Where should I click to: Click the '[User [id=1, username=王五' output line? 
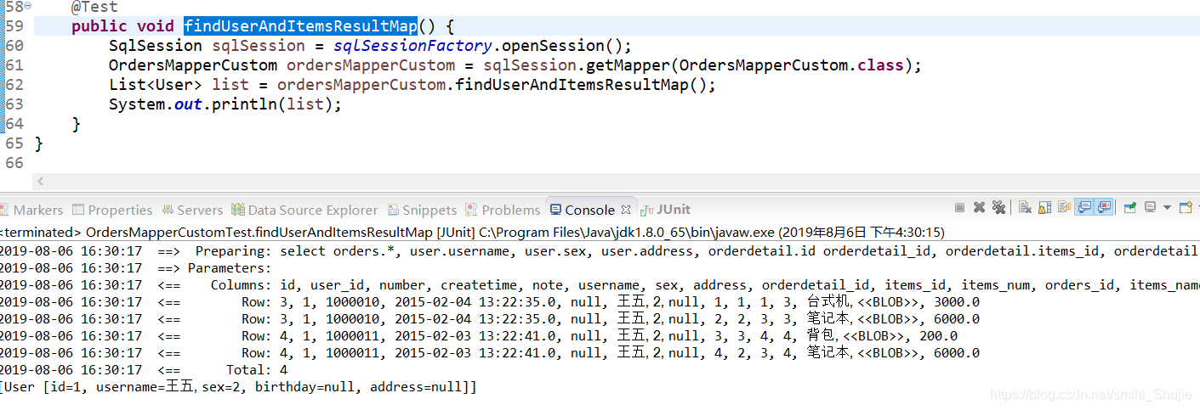[x=238, y=387]
